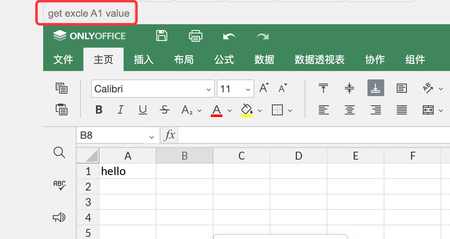Click the Print icon
This screenshot has height=239, width=450.
pyautogui.click(x=195, y=36)
